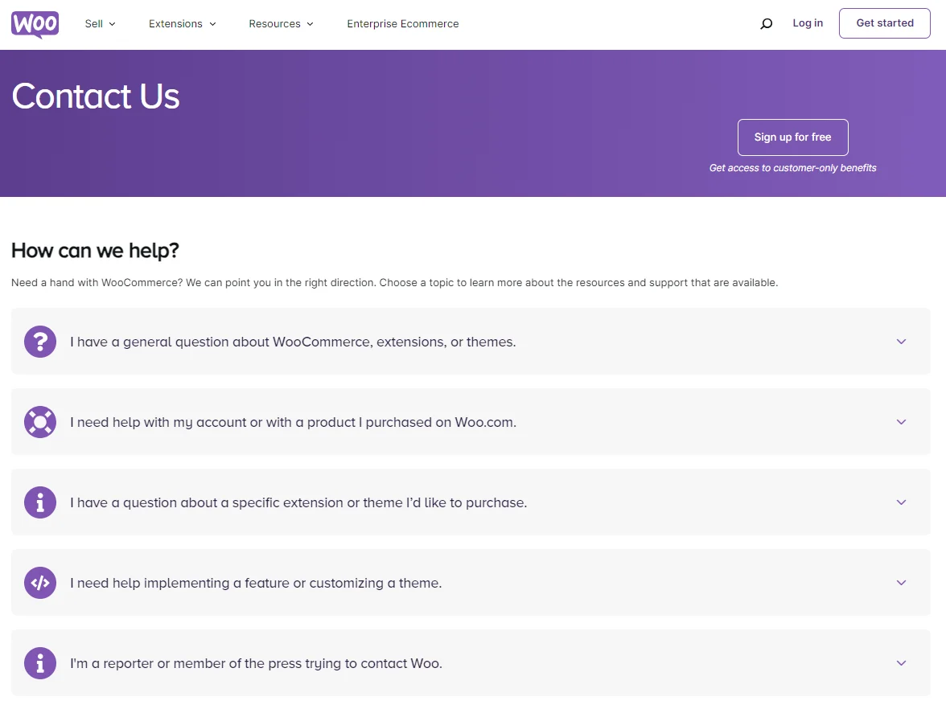Image resolution: width=946 pixels, height=705 pixels.
Task: Click the Get started button
Action: tap(885, 23)
